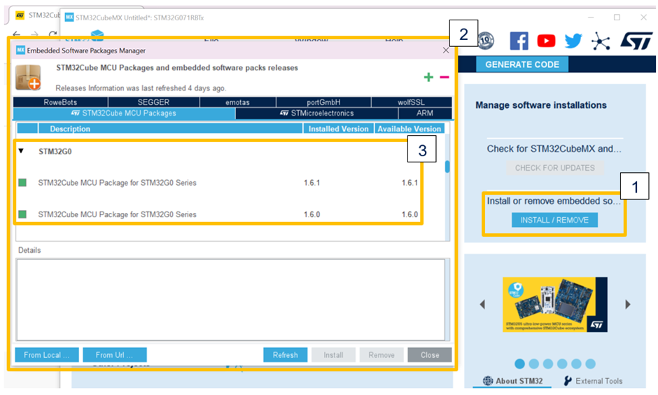Viewport: 658px width, 395px height.
Task: Open the YouTube icon link
Action: pos(546,41)
